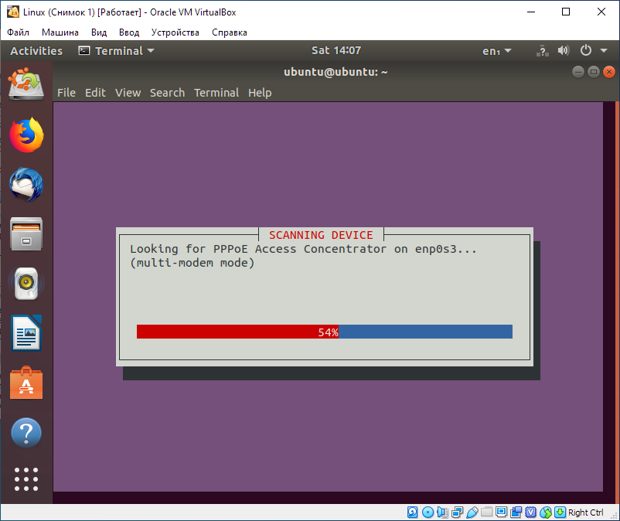Open Firefox from the Ubuntu dock

click(x=26, y=135)
